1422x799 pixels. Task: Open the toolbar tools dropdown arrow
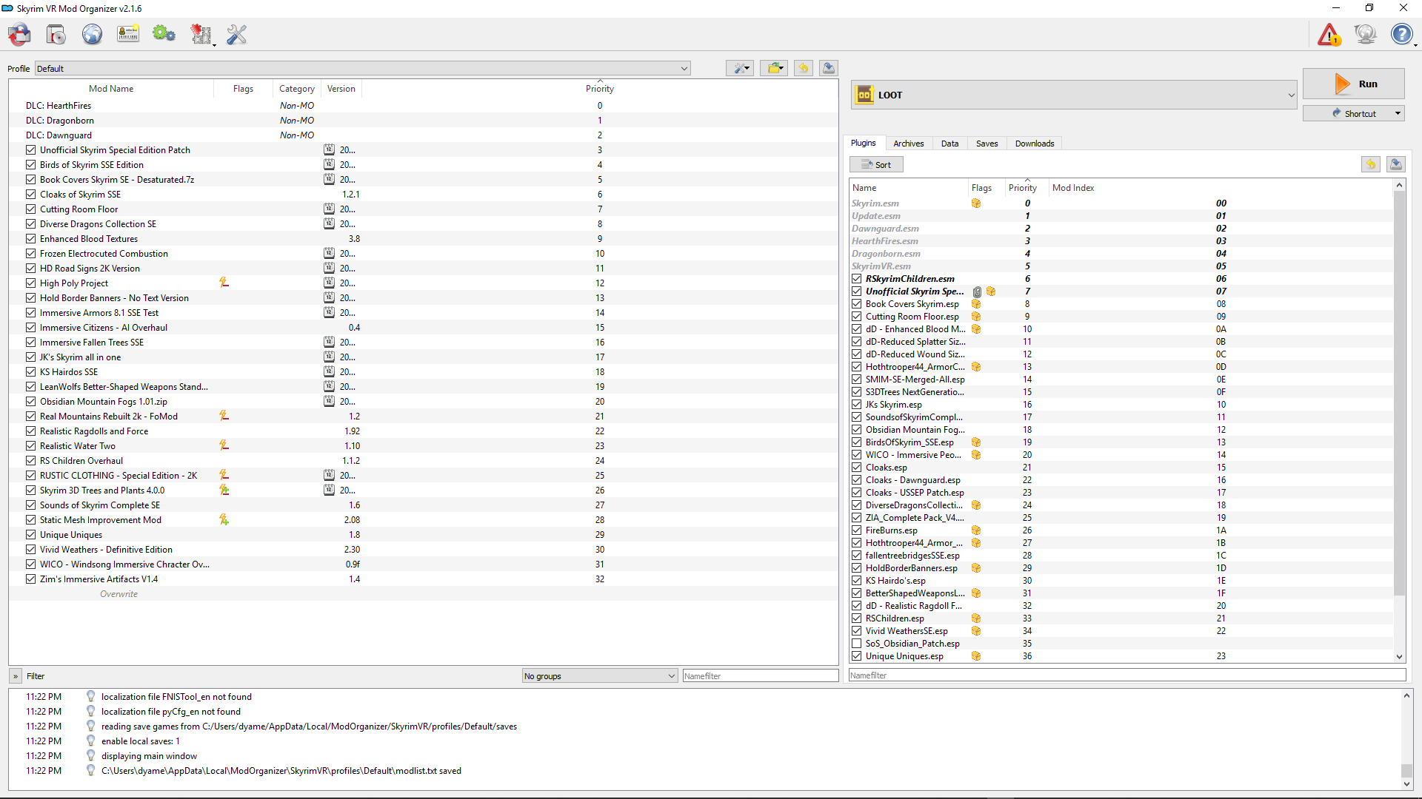(215, 44)
